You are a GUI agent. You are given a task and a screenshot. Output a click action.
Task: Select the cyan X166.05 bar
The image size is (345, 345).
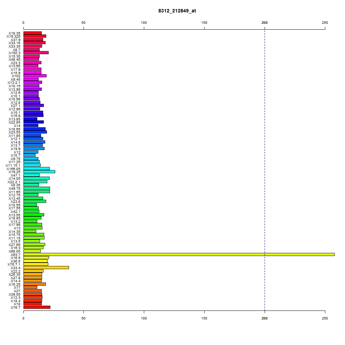(37, 169)
